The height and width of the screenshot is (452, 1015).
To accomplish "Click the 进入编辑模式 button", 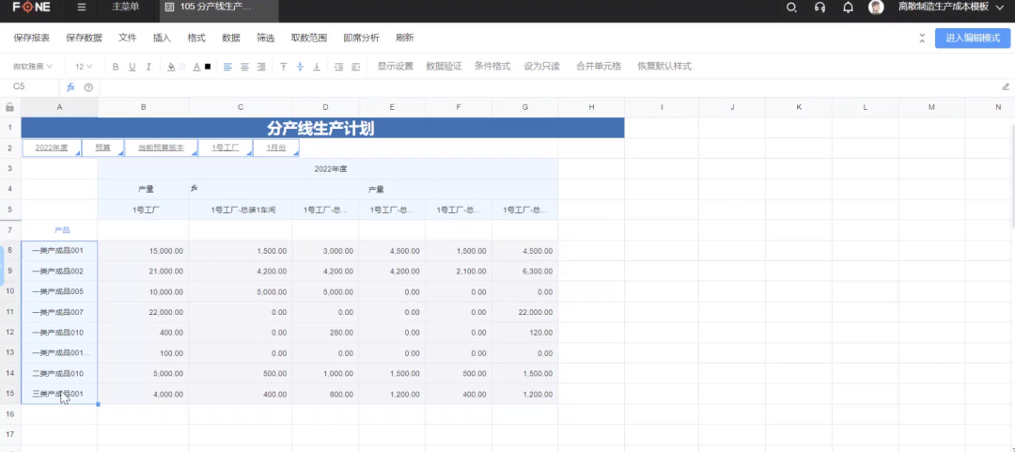I will [x=973, y=39].
